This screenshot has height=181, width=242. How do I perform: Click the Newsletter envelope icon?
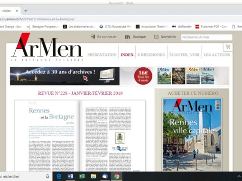tap(156, 37)
